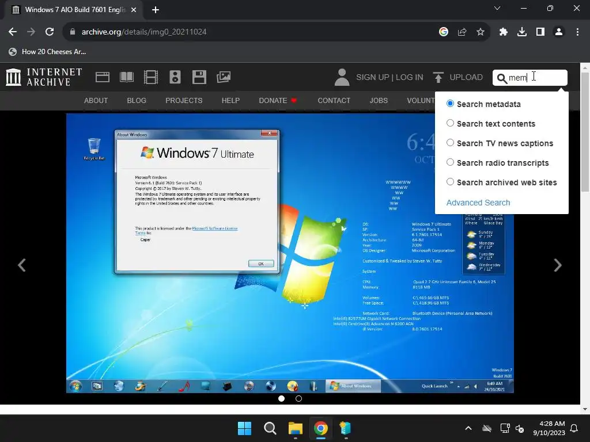View site information lock icon

coord(73,32)
